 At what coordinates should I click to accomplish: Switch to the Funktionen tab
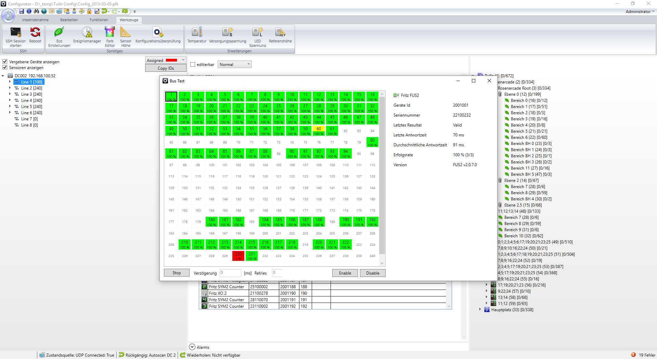(99, 20)
